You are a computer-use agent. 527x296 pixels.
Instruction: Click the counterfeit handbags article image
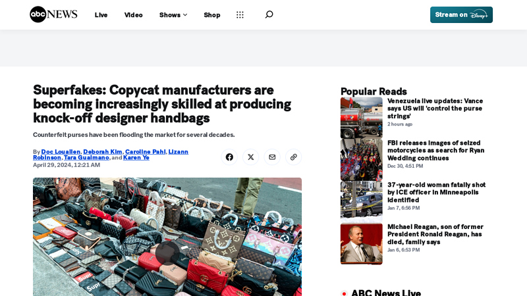(x=167, y=237)
